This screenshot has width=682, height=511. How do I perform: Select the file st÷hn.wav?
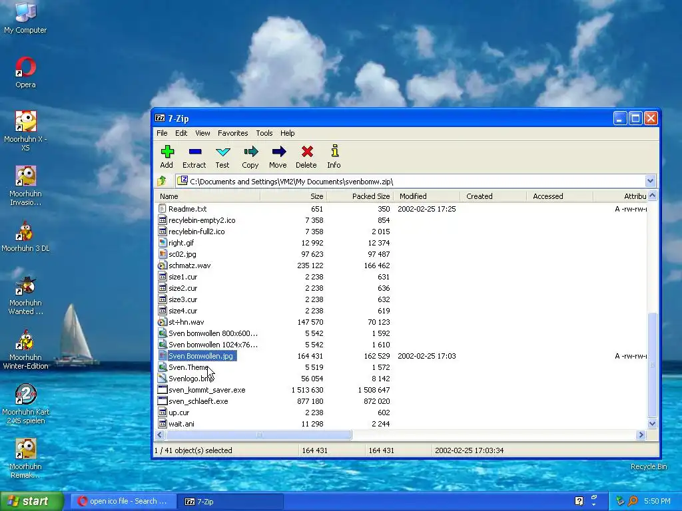click(186, 322)
